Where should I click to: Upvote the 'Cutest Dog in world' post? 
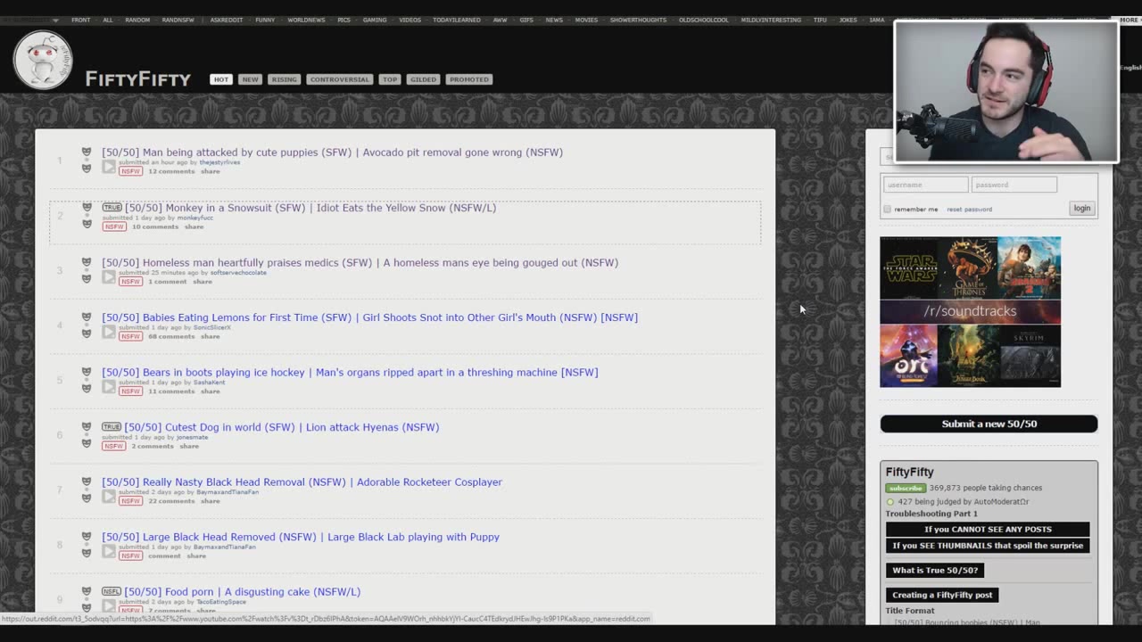point(87,426)
